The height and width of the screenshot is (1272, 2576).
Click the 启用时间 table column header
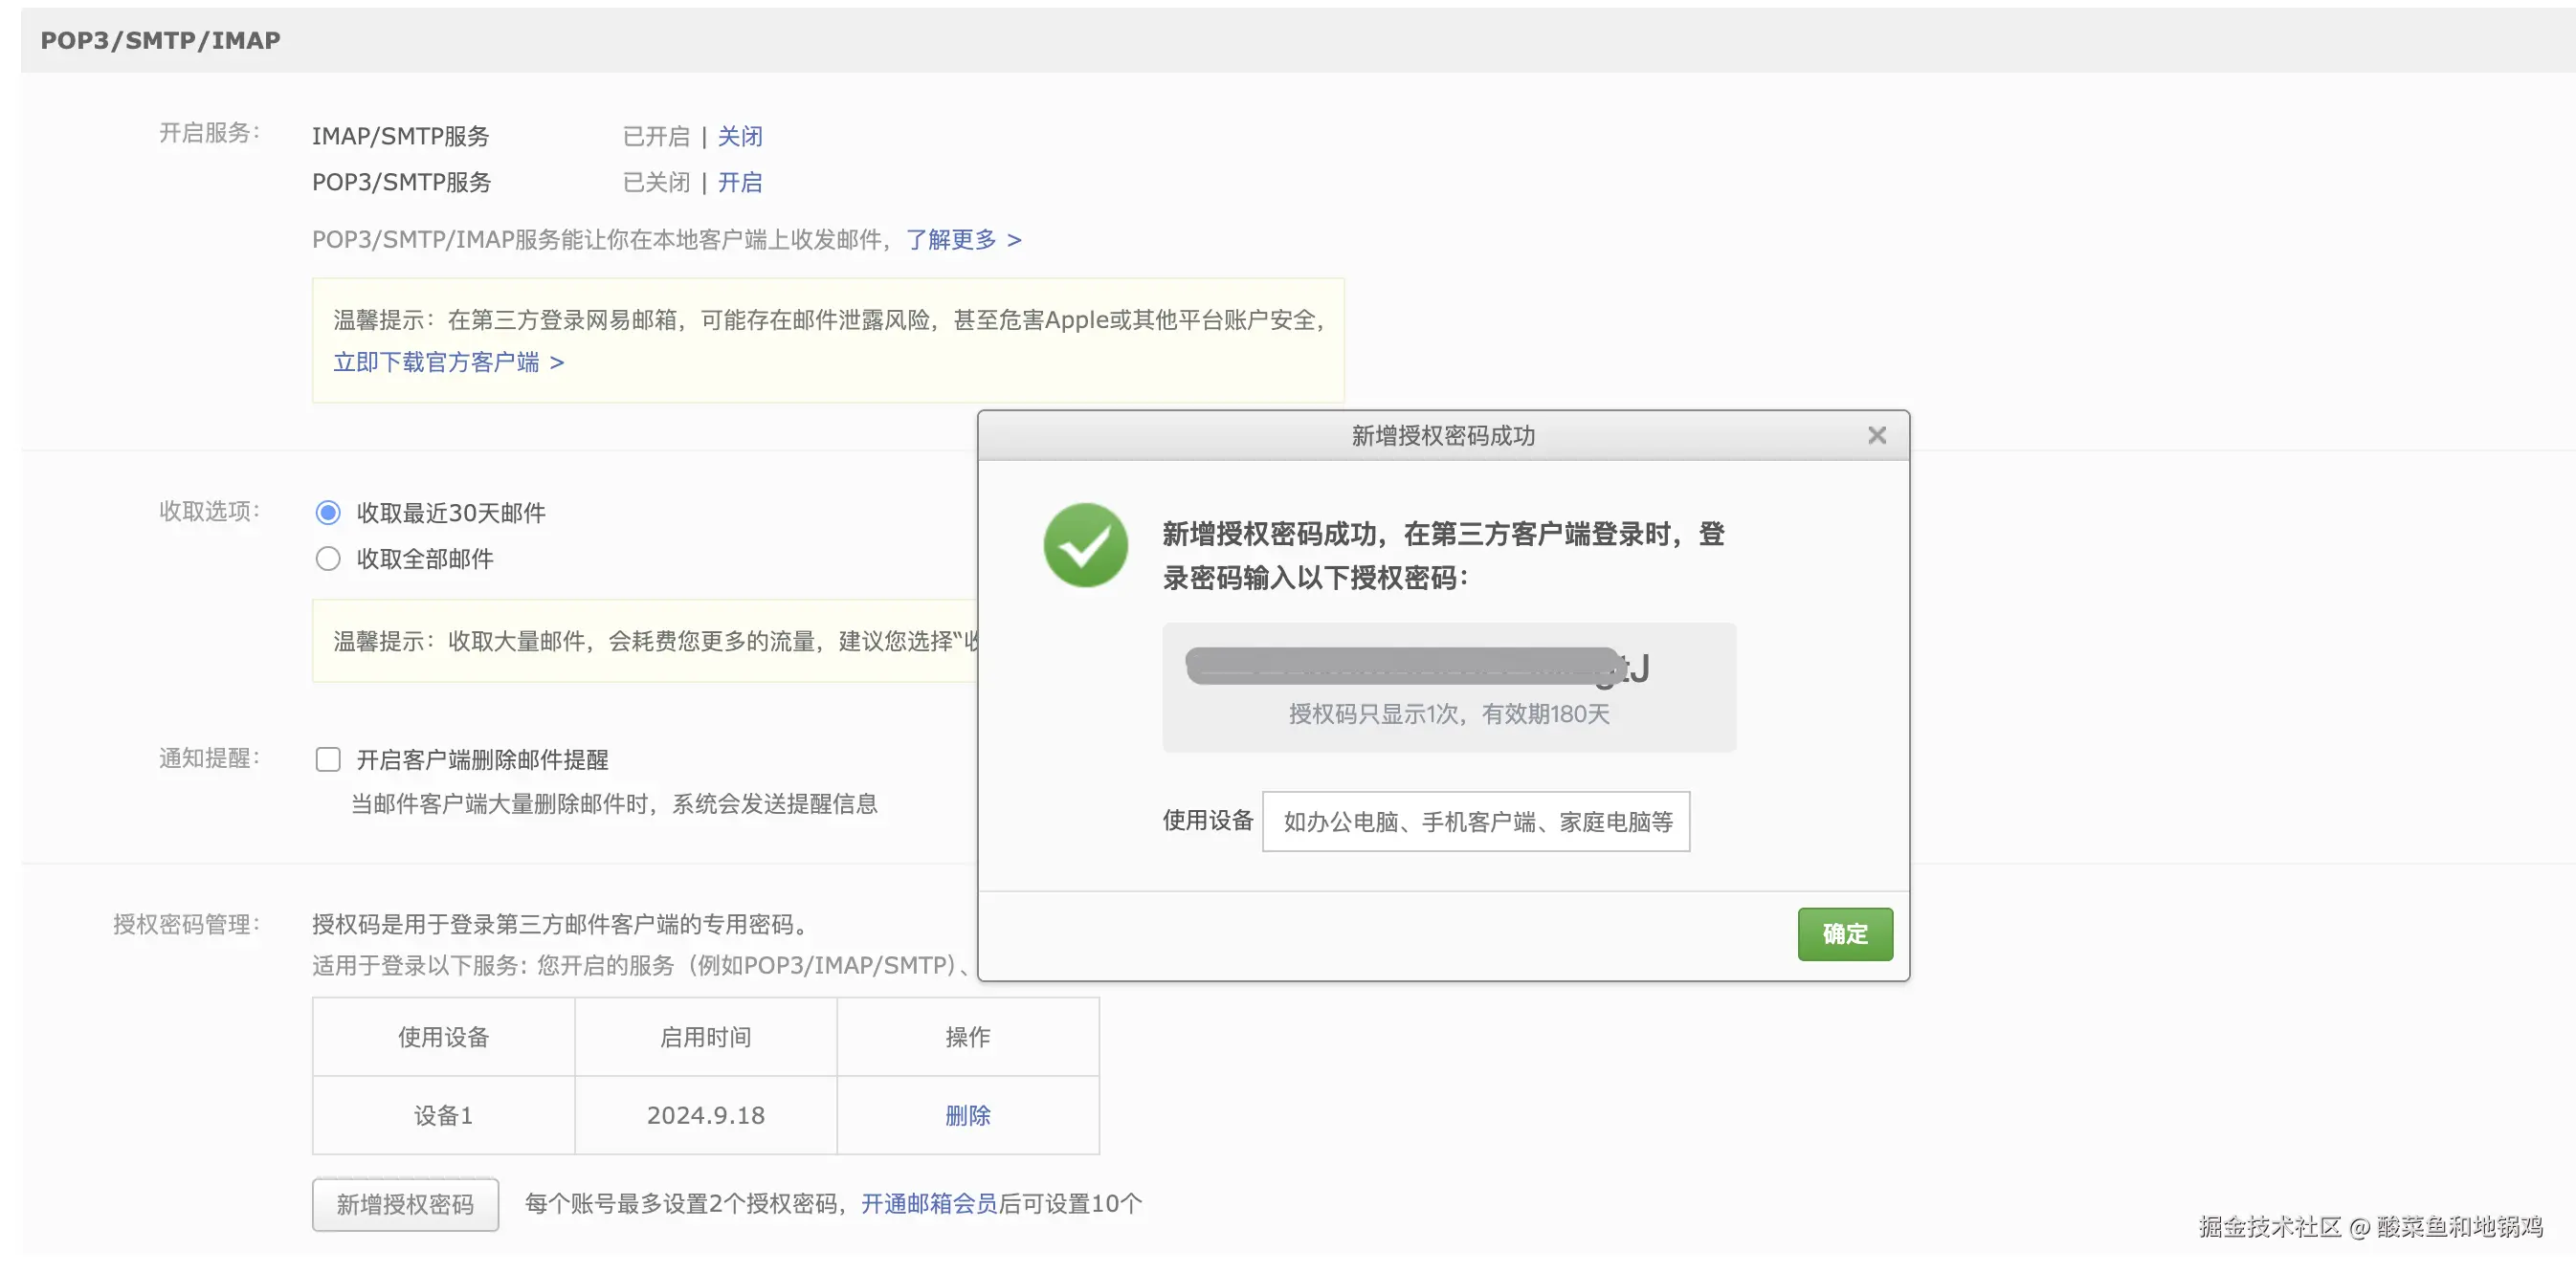[x=705, y=1037]
